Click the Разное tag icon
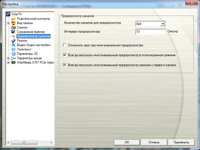The height and width of the screenshot is (150, 200). [13, 41]
